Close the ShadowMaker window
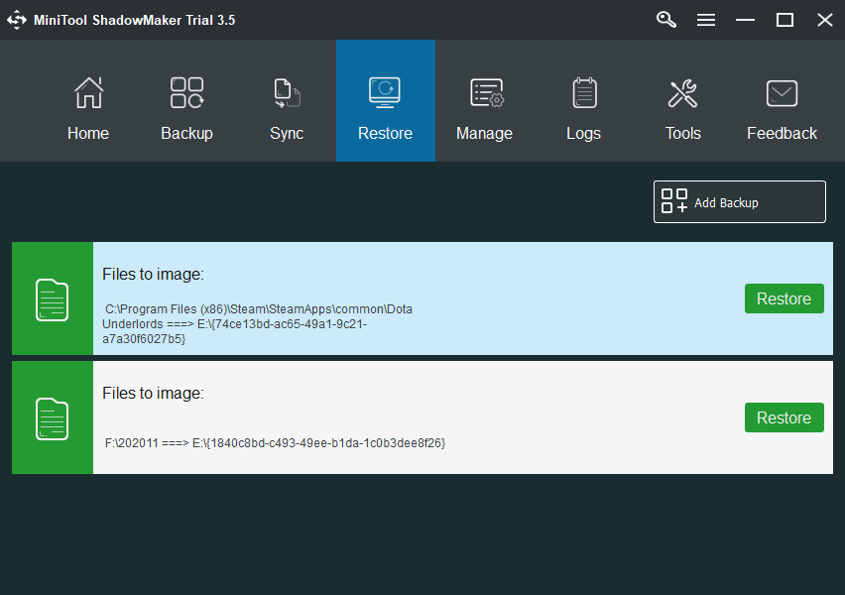 pyautogui.click(x=824, y=20)
